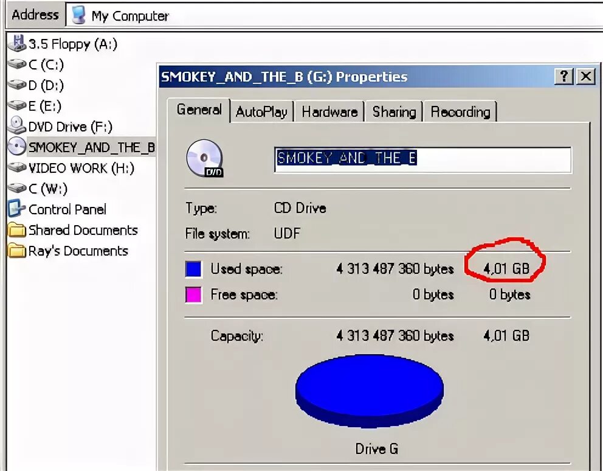This screenshot has height=471, width=603.
Task: Open the Recording tab
Action: tap(460, 111)
